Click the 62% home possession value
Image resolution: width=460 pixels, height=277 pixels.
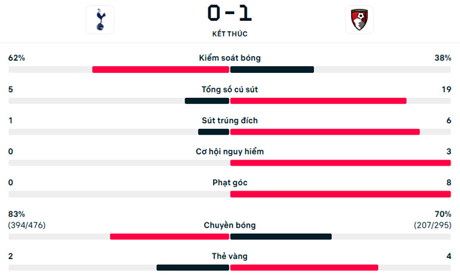tap(17, 58)
